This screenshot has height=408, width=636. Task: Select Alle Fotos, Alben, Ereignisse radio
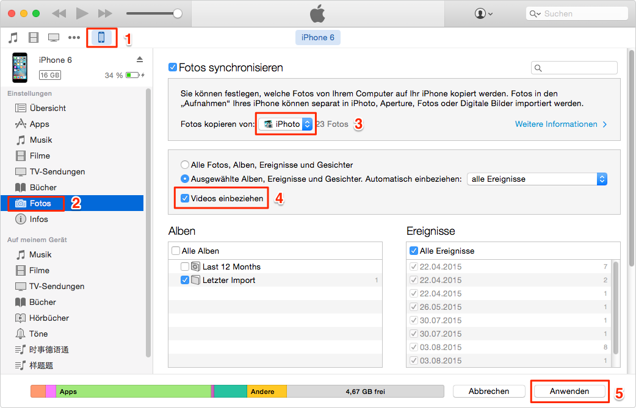pyautogui.click(x=184, y=165)
